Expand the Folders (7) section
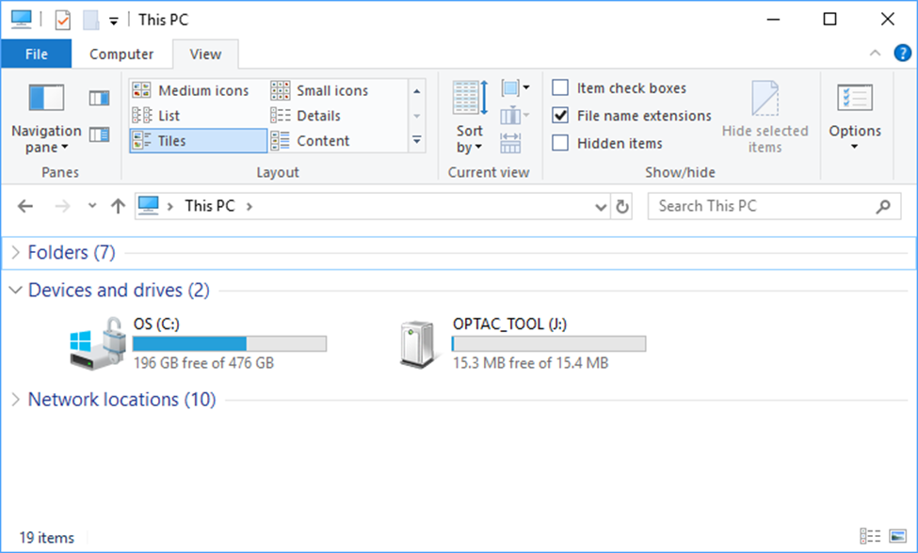 tap(14, 252)
